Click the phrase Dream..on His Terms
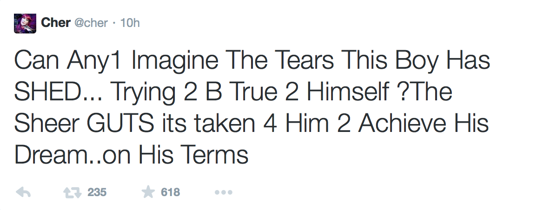 131,155
